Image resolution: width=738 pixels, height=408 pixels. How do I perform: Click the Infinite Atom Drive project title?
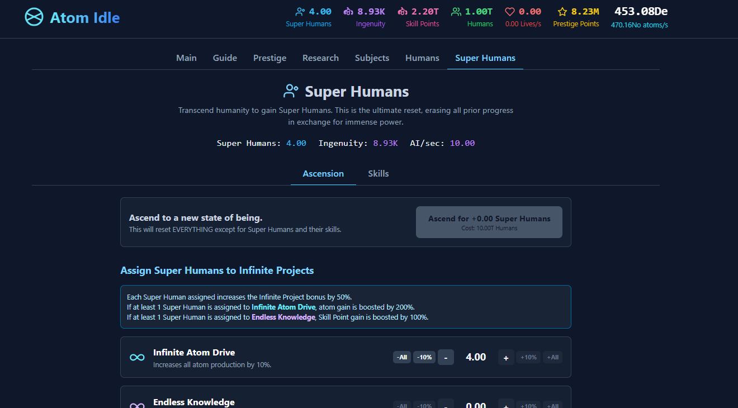tap(194, 353)
